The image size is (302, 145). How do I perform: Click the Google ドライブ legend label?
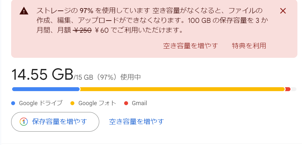(41, 103)
